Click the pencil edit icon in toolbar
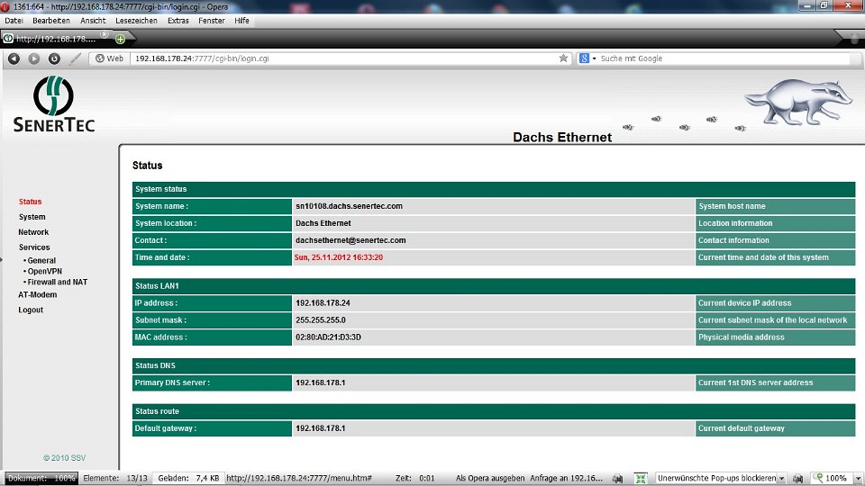The height and width of the screenshot is (486, 865). (x=76, y=58)
